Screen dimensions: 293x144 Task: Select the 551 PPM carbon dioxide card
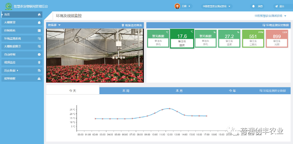[x=253, y=39]
